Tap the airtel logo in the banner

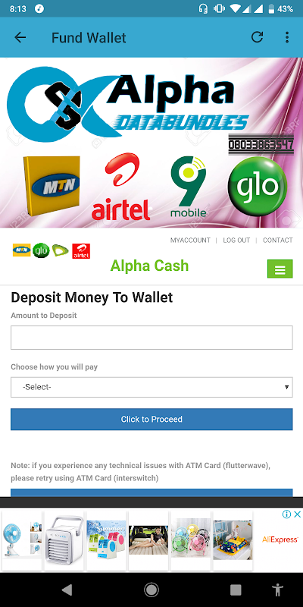click(x=121, y=187)
